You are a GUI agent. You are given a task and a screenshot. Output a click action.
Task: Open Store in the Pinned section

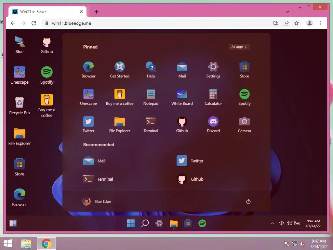click(x=245, y=70)
